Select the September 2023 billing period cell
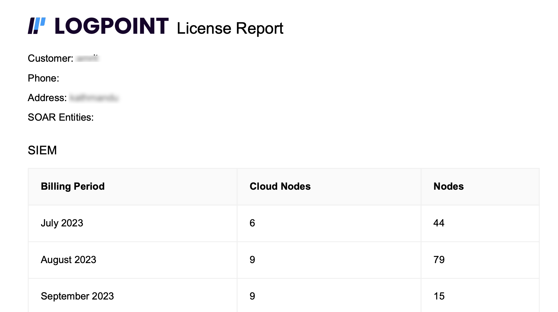The height and width of the screenshot is (312, 558). click(77, 296)
